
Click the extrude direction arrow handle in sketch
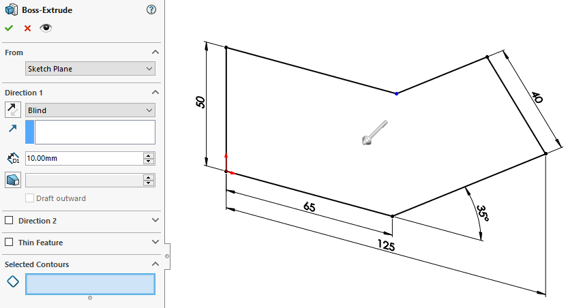point(374,133)
